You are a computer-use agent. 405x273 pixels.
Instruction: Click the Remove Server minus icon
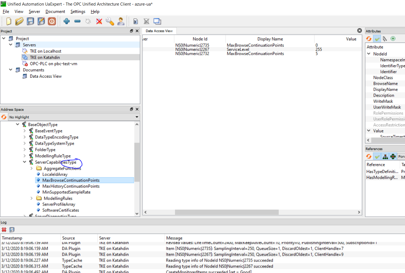pos(77,21)
